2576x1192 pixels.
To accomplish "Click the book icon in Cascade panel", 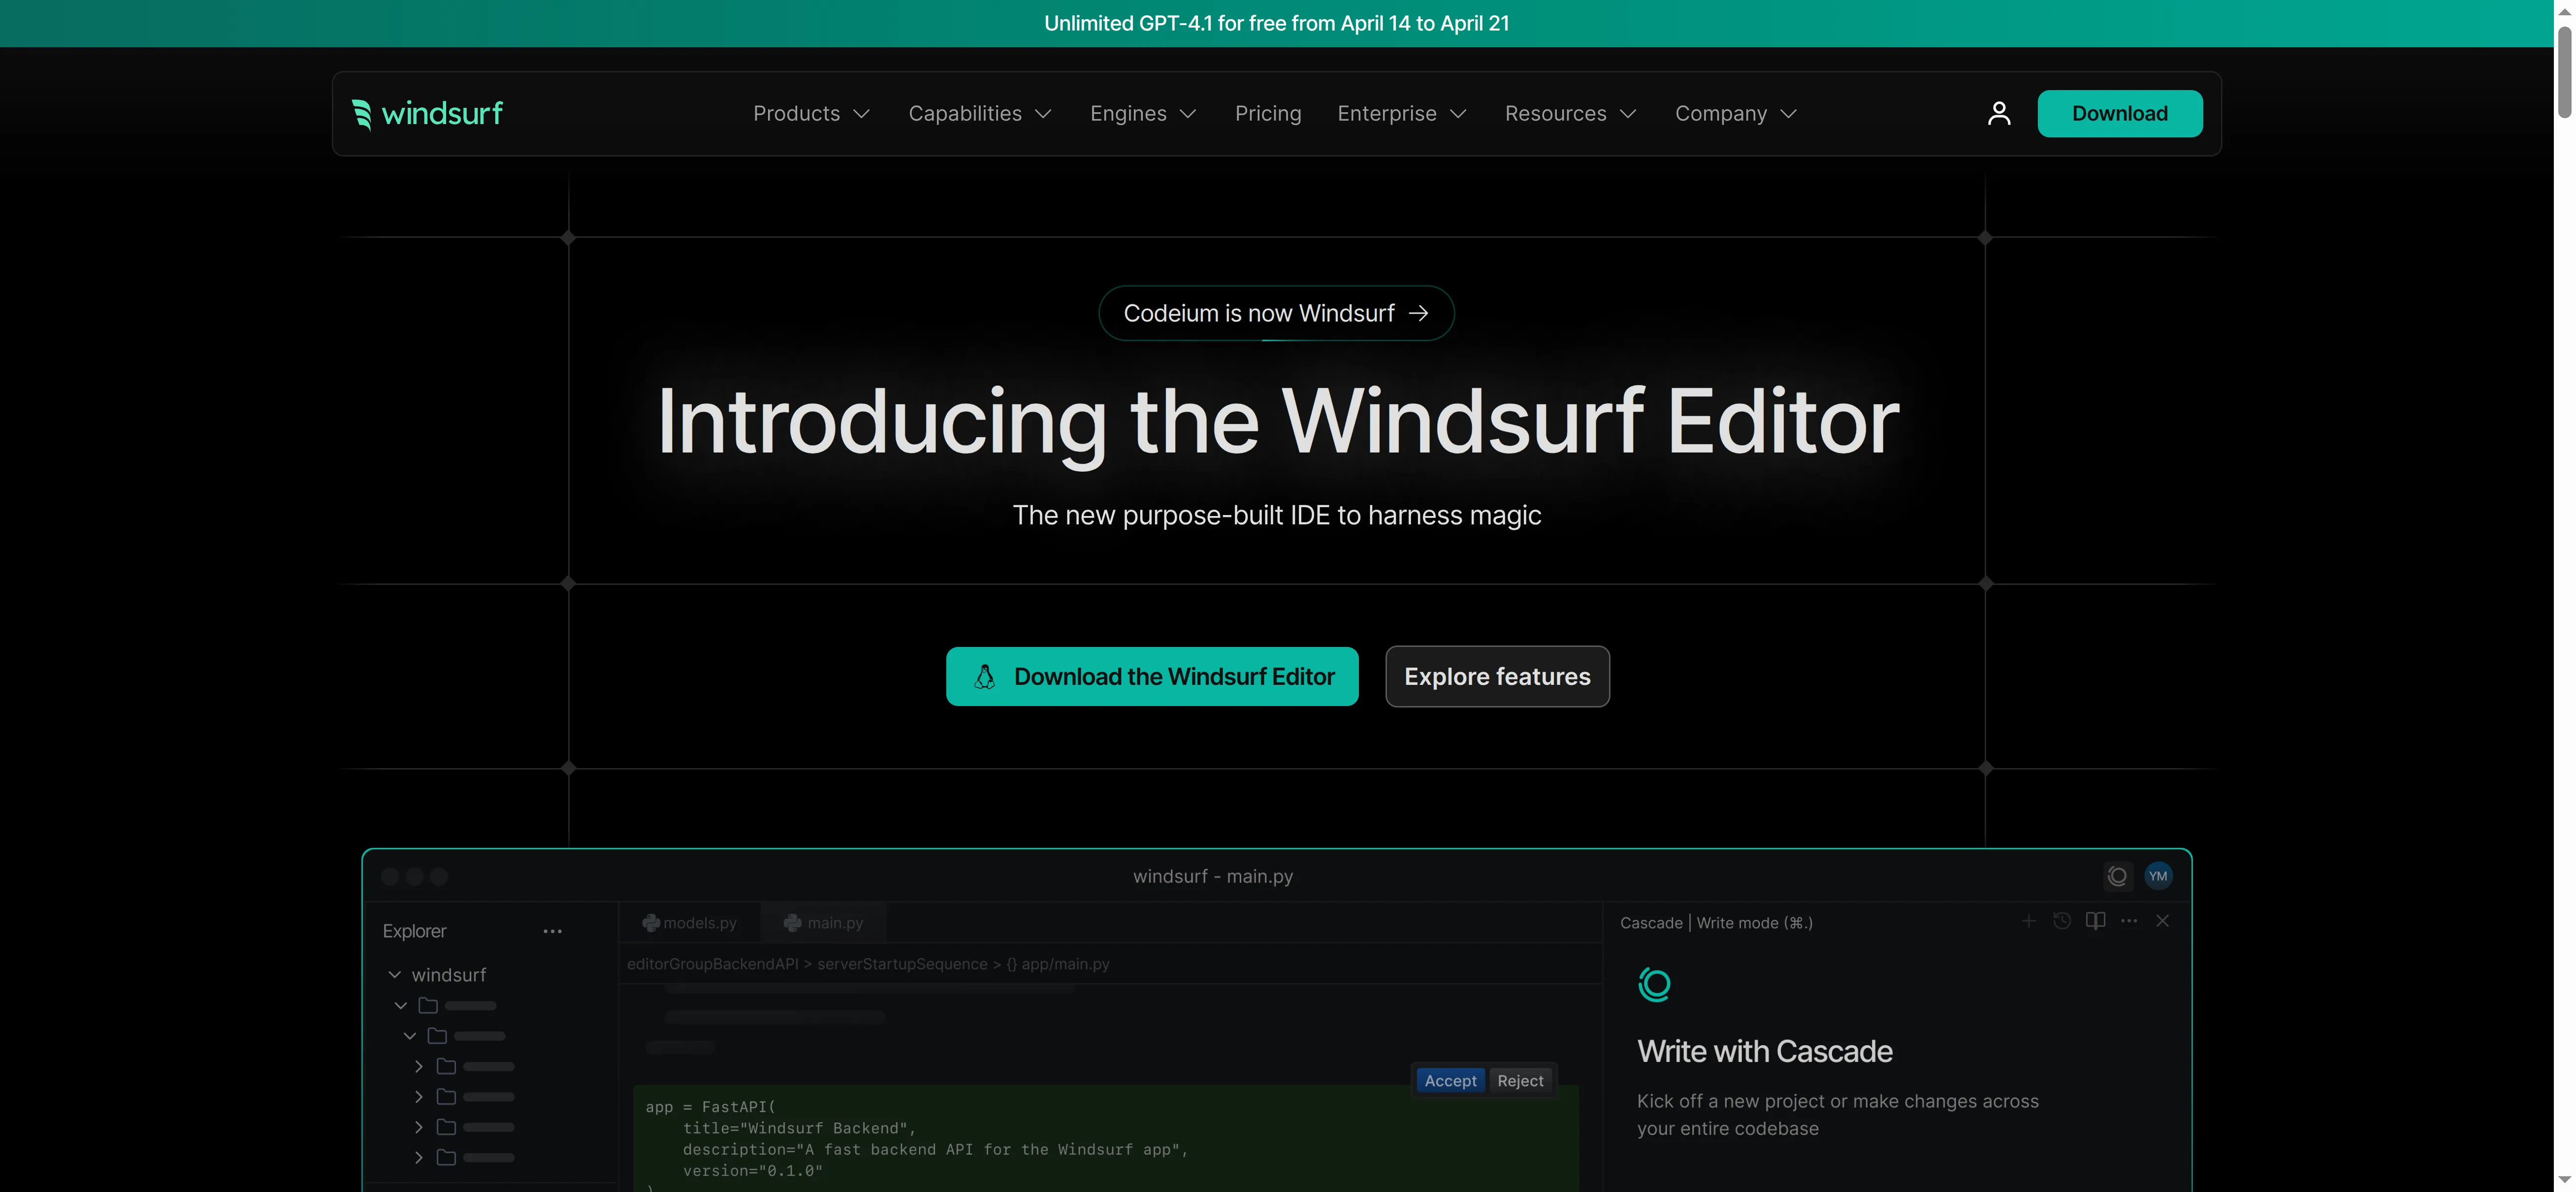I will tap(2095, 921).
